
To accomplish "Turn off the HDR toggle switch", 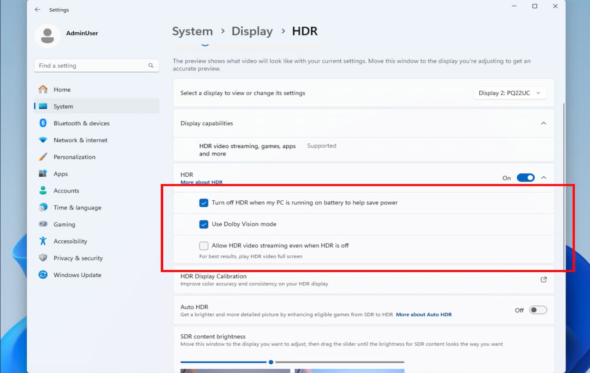I will click(525, 178).
